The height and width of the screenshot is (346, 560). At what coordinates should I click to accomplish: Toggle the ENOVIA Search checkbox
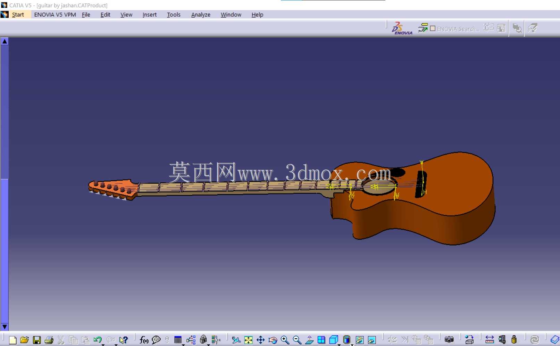tap(433, 28)
